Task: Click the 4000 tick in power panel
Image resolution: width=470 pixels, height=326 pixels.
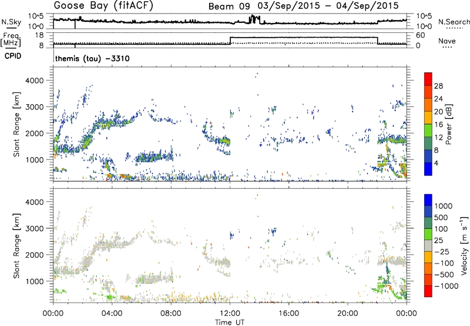Action: click(34, 81)
